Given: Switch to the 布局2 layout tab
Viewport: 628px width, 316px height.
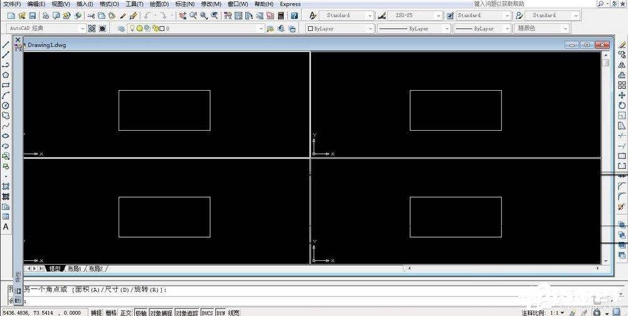Looking at the screenshot, I should click(96, 269).
